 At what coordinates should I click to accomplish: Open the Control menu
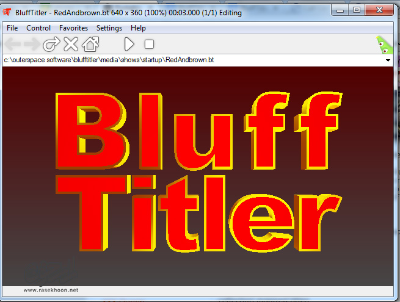pos(38,28)
